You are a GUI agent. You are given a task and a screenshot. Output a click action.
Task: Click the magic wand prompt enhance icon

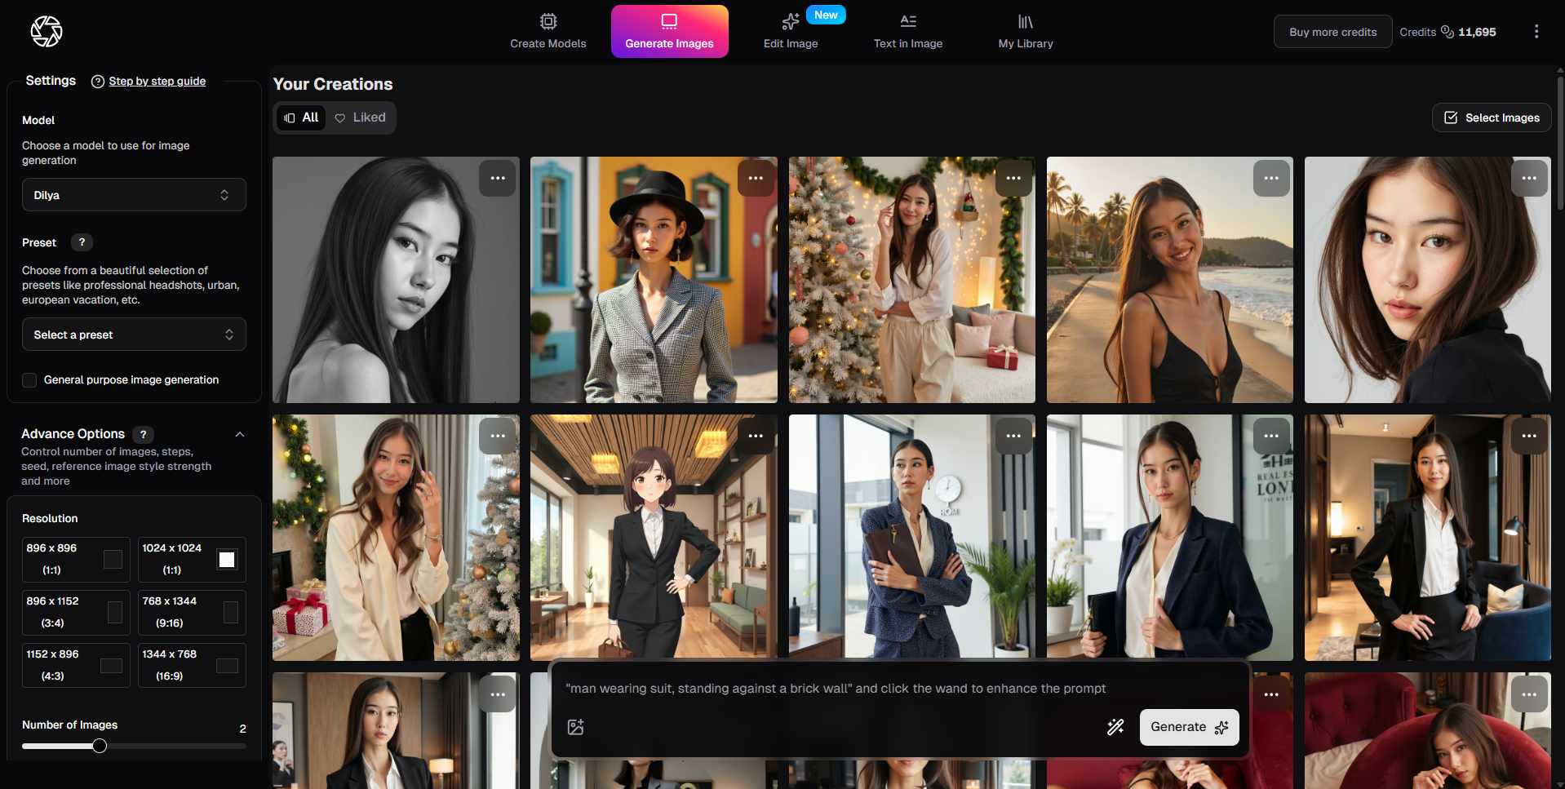[x=1115, y=727]
